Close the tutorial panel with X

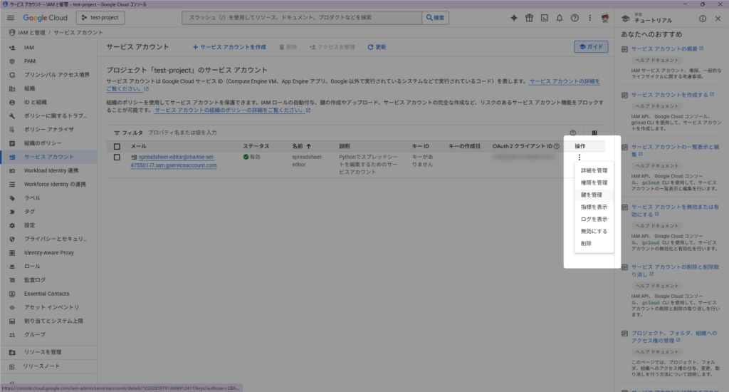point(718,19)
